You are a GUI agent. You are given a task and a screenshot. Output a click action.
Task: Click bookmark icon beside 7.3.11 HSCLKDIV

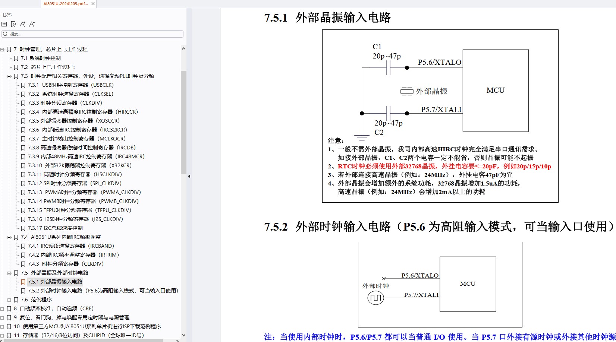click(23, 174)
